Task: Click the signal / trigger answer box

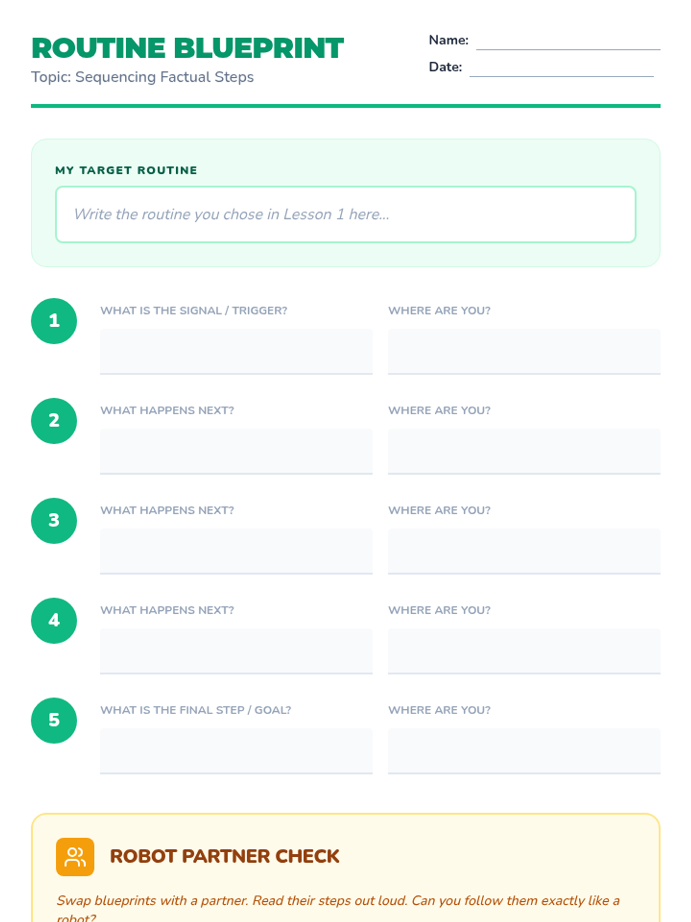Action: point(236,351)
